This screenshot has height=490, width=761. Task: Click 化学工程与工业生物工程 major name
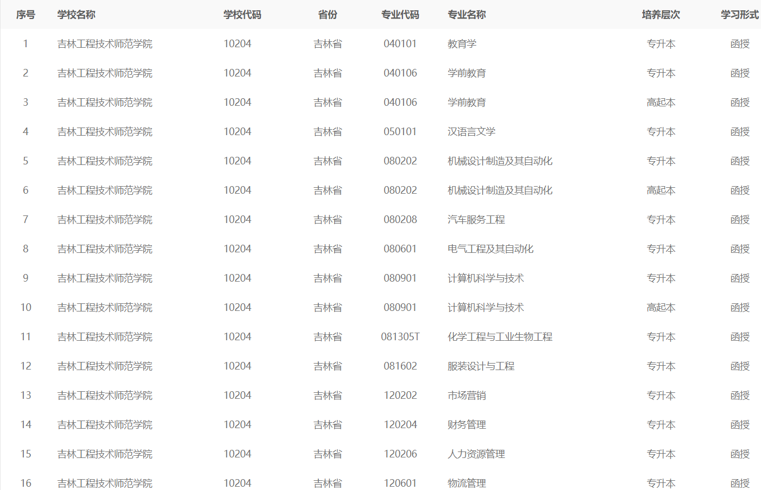500,337
